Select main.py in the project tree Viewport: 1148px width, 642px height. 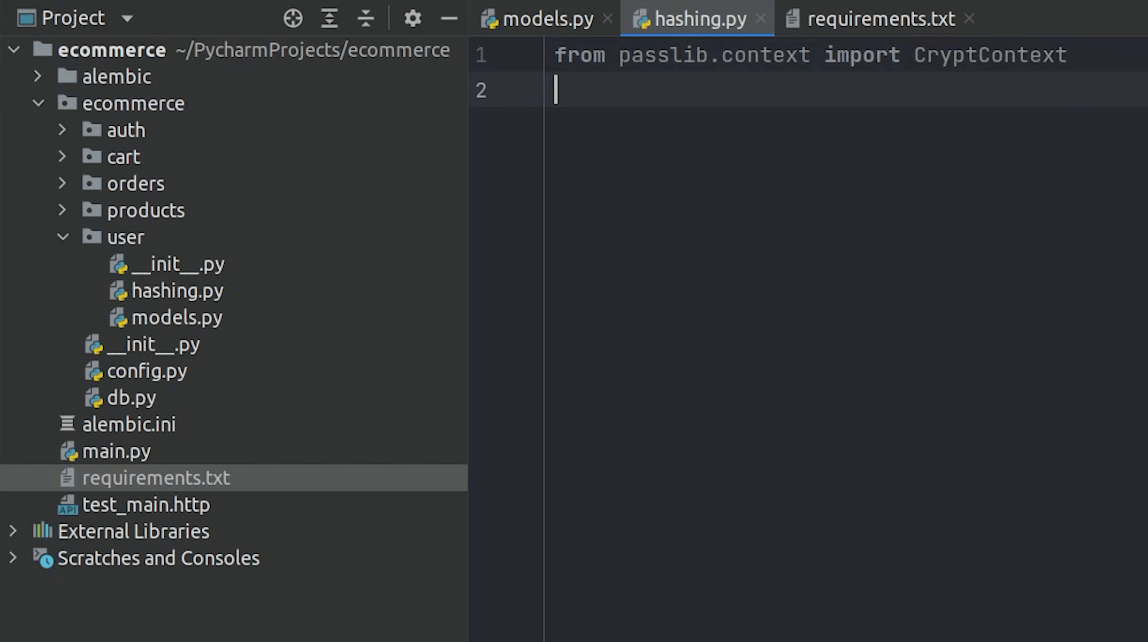point(116,452)
